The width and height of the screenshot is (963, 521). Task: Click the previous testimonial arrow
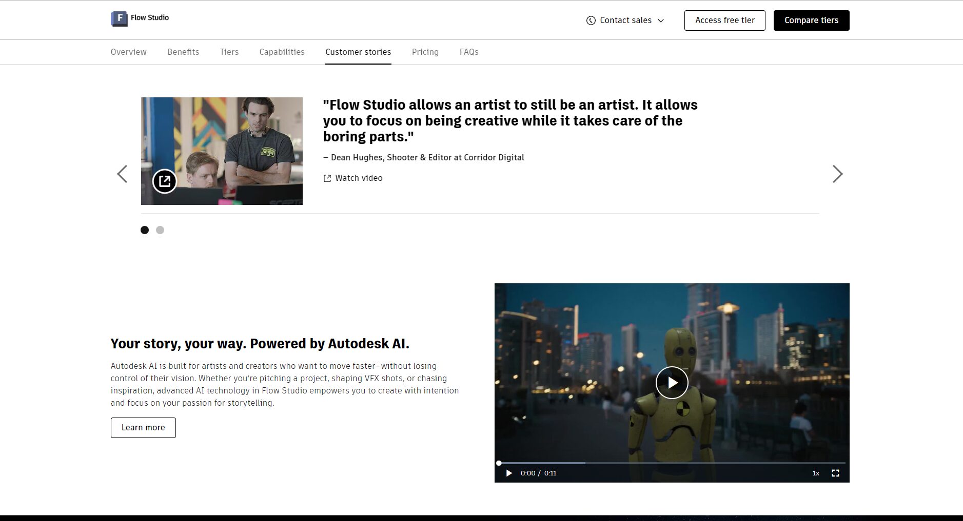[122, 174]
